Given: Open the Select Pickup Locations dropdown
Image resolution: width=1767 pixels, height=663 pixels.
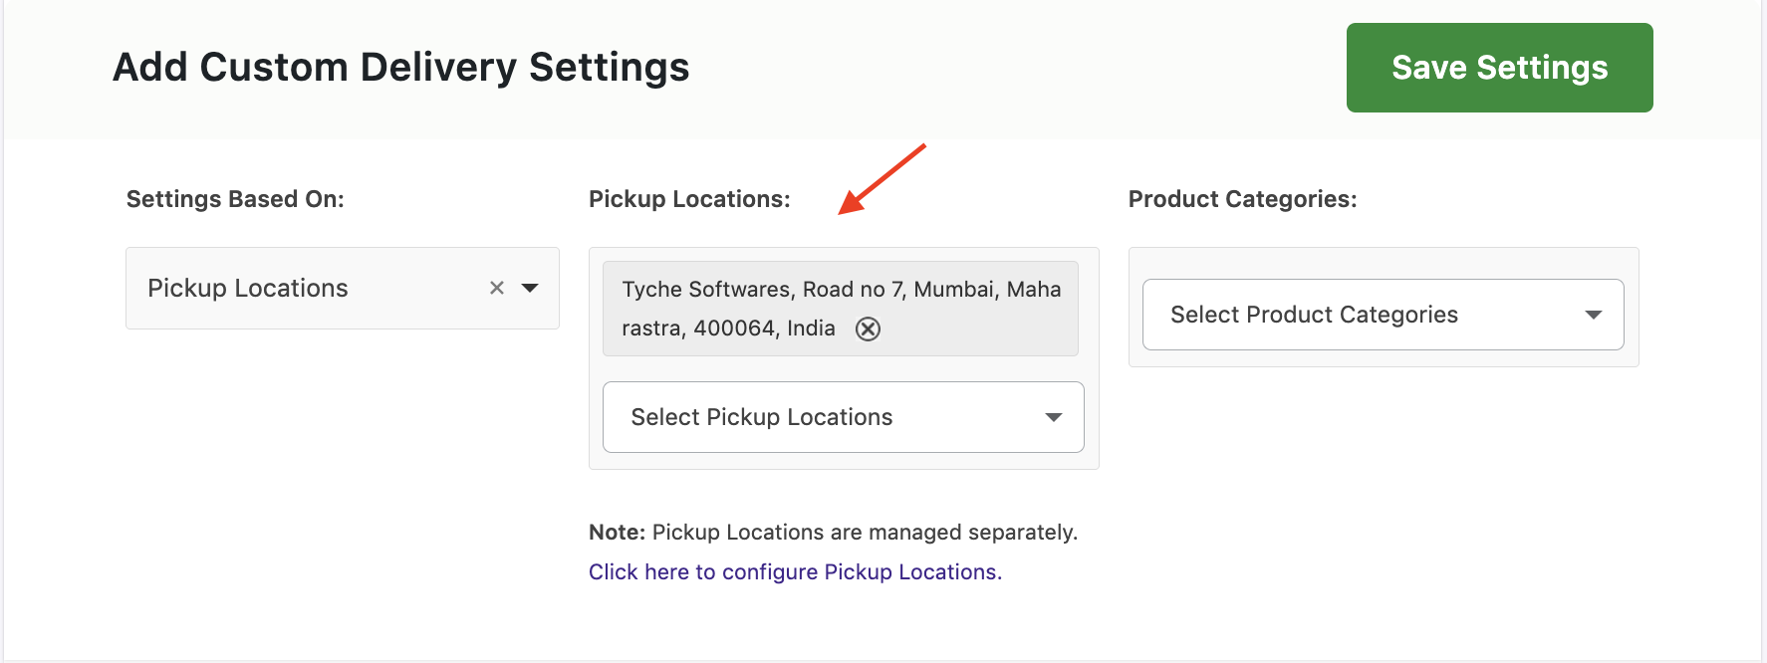Looking at the screenshot, I should point(843,417).
